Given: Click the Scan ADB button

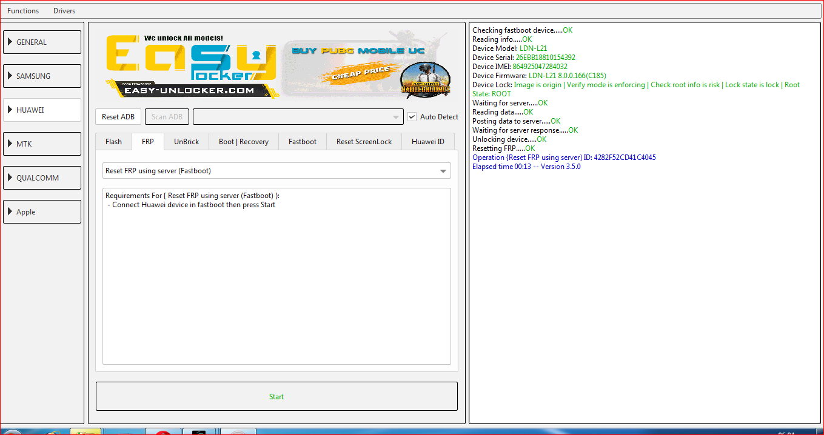Looking at the screenshot, I should tap(167, 117).
